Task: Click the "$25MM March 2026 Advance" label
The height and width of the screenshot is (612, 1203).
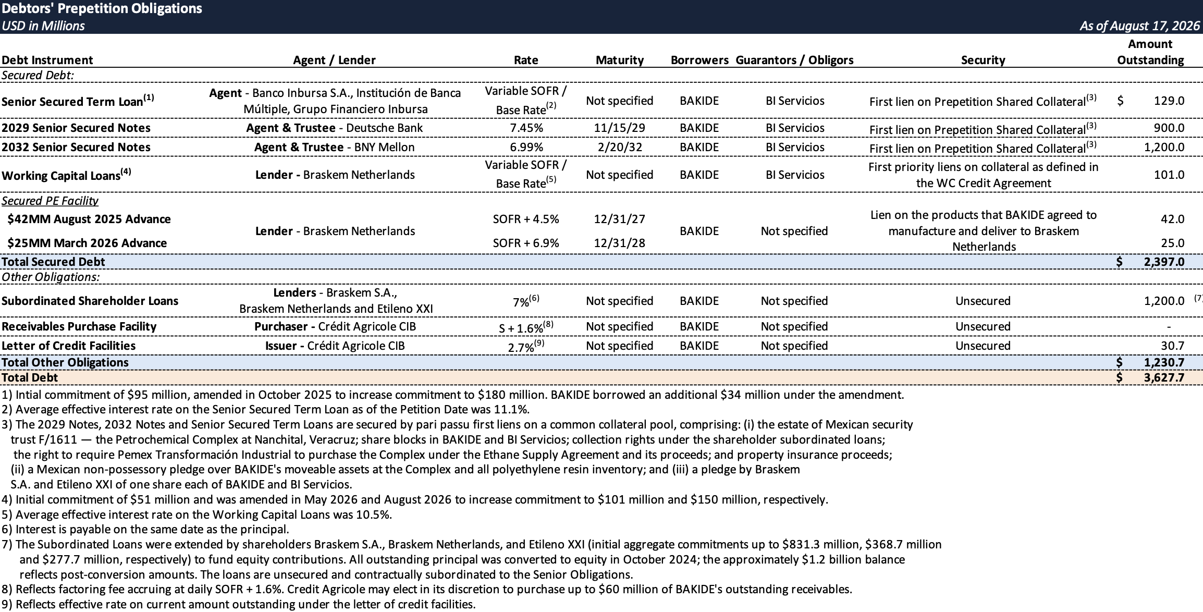Action: coord(87,243)
